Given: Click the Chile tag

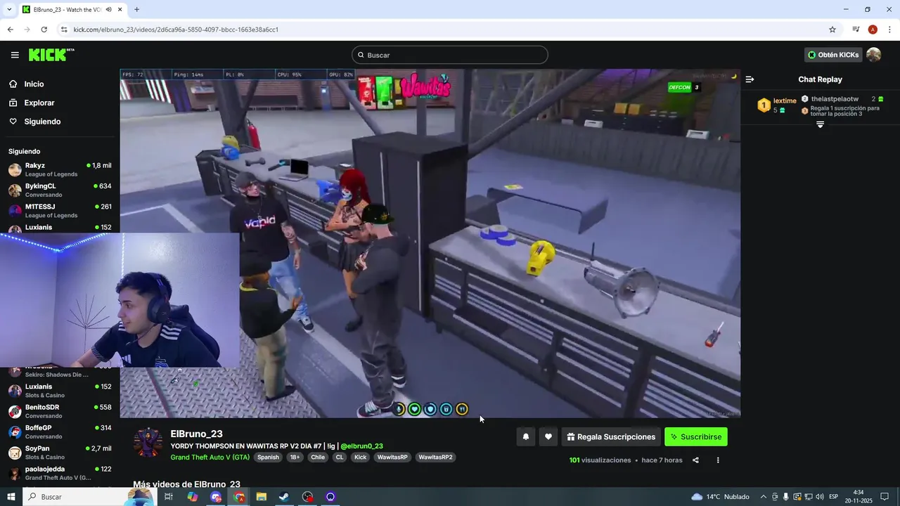Looking at the screenshot, I should pos(318,457).
